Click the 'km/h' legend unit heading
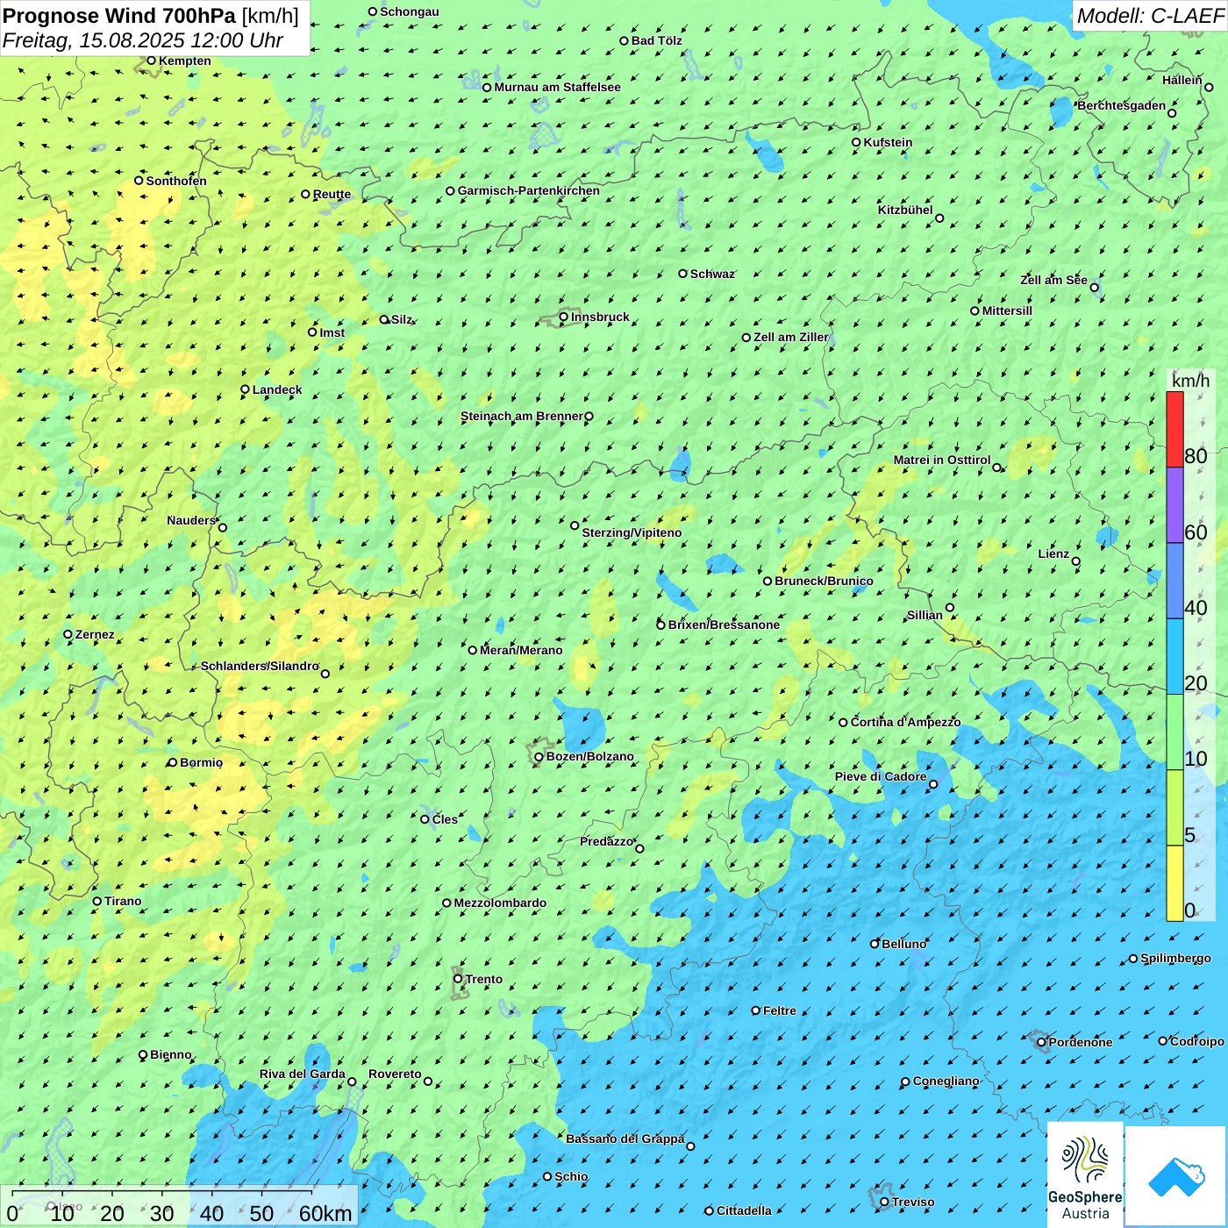The image size is (1228, 1228). (1190, 381)
